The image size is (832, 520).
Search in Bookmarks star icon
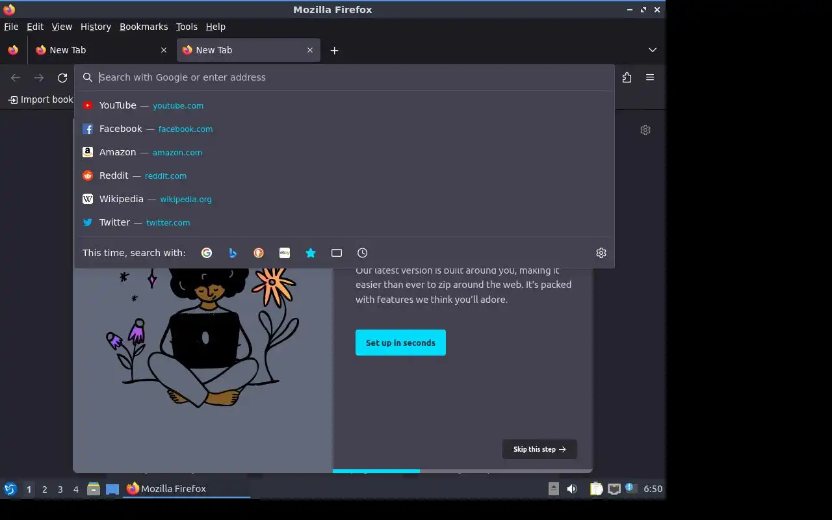[x=311, y=253]
